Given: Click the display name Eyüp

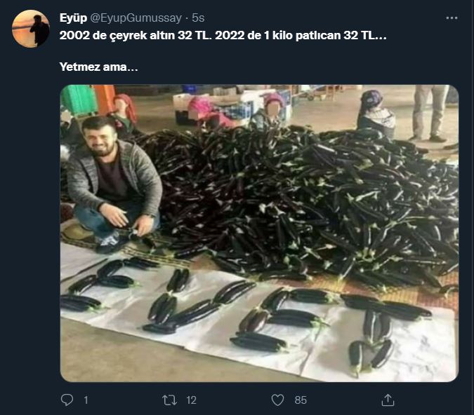Looking at the screenshot, I should click(72, 17).
